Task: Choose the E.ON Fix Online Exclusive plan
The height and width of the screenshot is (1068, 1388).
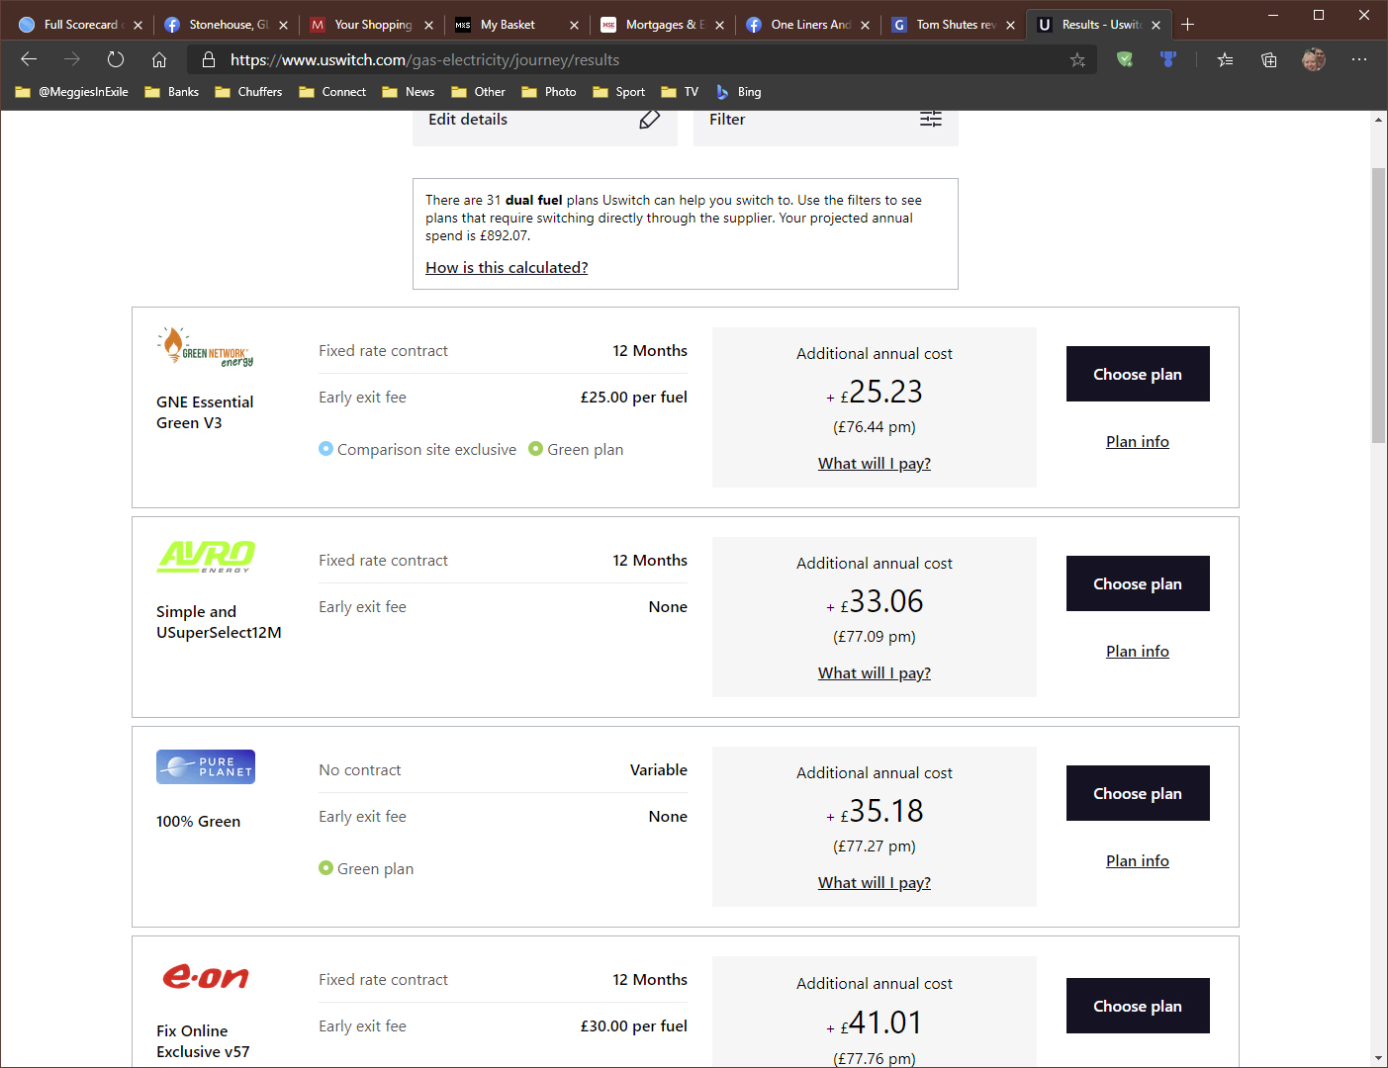Action: (1138, 1006)
